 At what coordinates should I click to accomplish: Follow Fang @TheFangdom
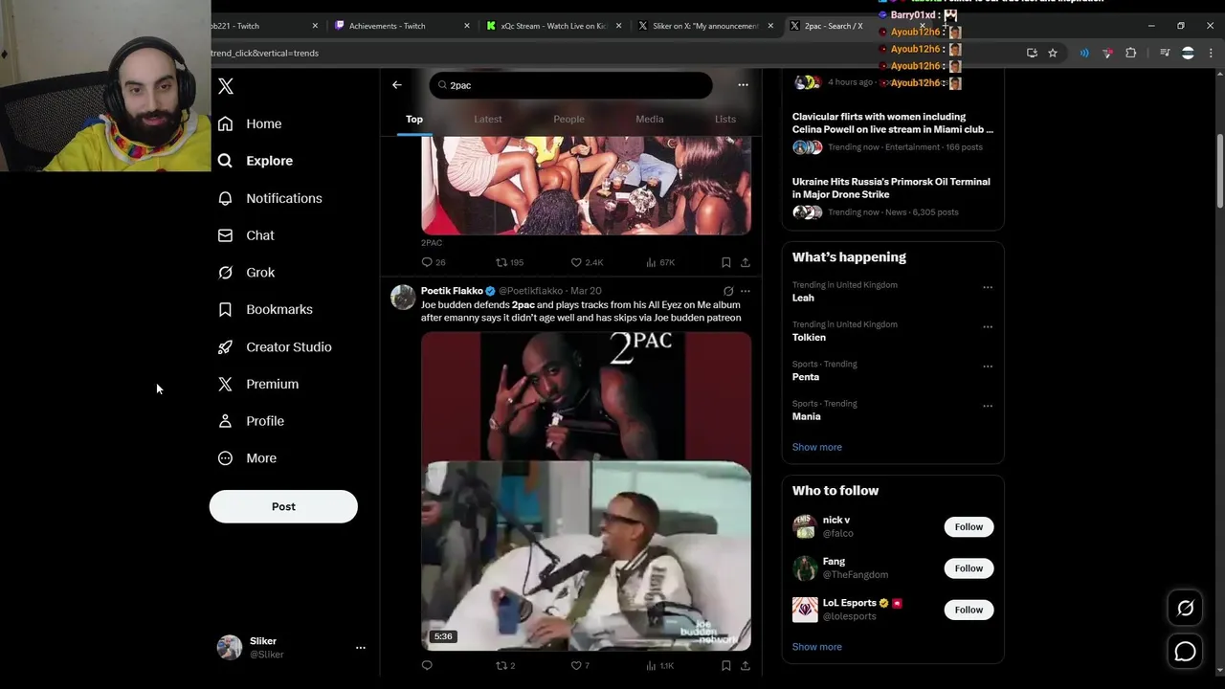(969, 568)
